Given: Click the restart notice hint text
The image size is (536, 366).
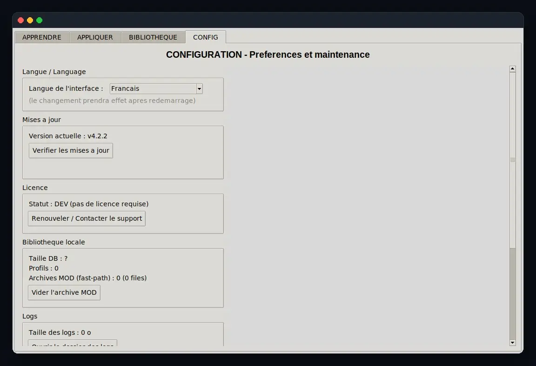Looking at the screenshot, I should pyautogui.click(x=112, y=101).
